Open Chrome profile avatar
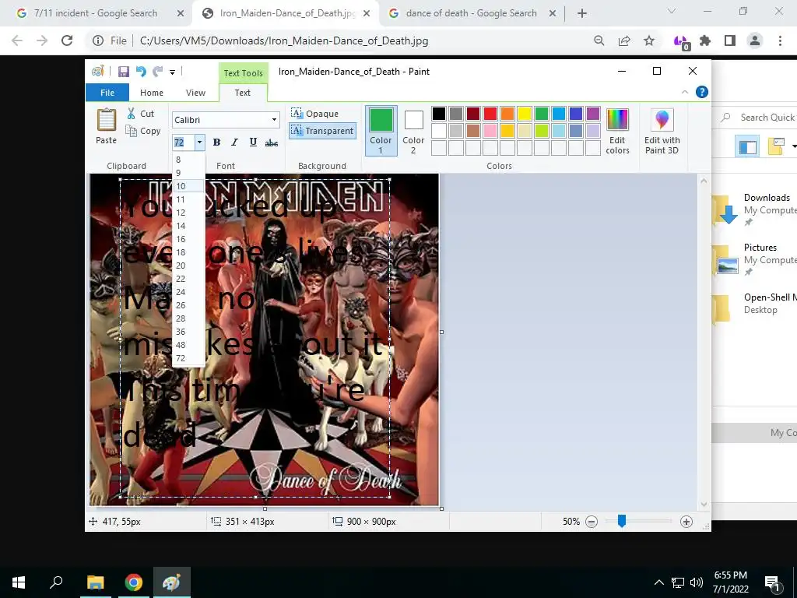 755,40
